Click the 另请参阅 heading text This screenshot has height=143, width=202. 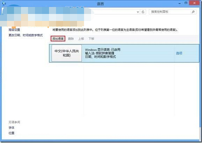tap(14, 122)
